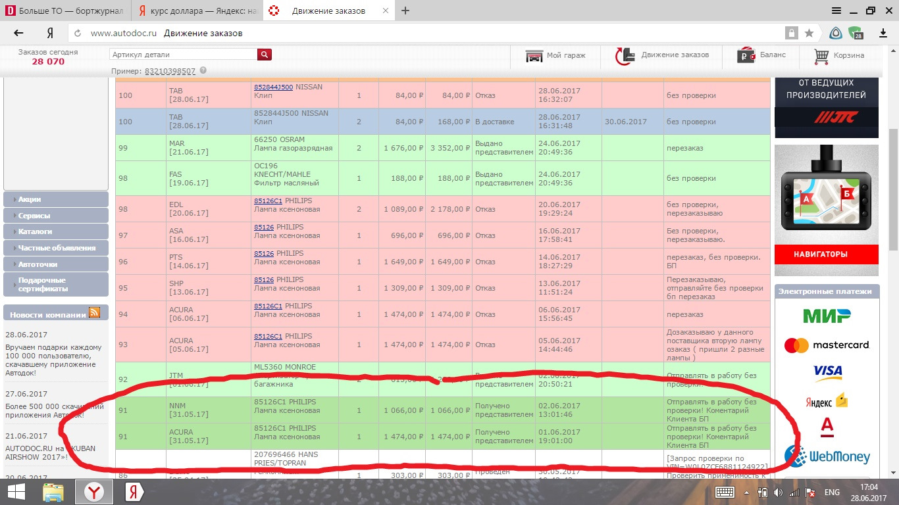This screenshot has width=899, height=505.
Task: Expand the Каталоги sidebar menu
Action: pyautogui.click(x=56, y=231)
